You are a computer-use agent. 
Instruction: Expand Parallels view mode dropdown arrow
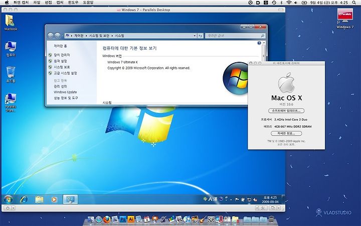(279, 208)
